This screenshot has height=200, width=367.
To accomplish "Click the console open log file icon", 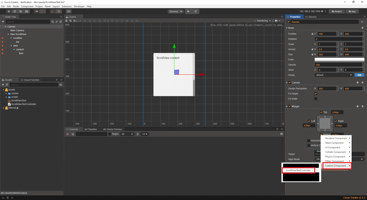I will 73,134.
